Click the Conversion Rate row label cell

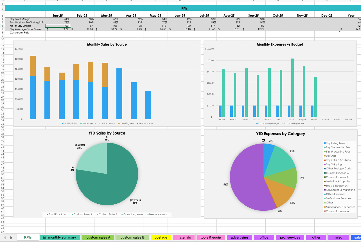pyautogui.click(x=25, y=33)
